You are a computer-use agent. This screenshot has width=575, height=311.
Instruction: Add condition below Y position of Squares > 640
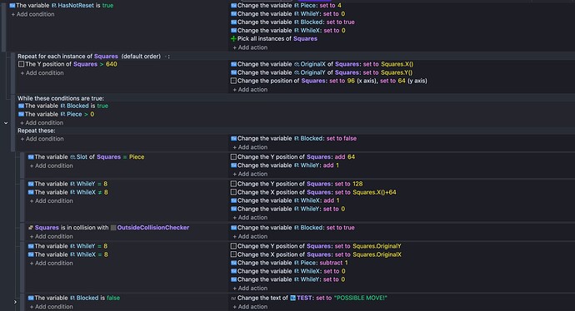42,73
